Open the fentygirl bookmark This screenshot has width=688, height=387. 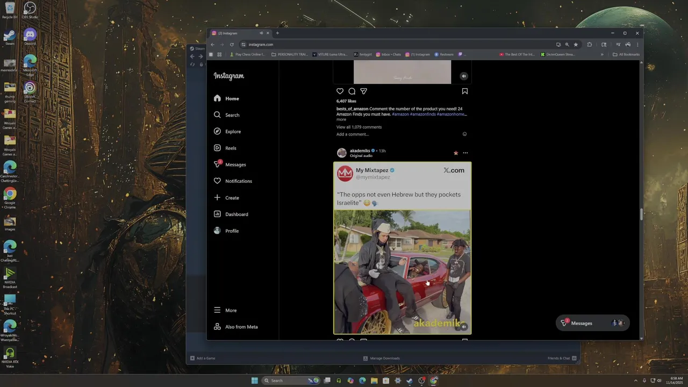point(363,54)
